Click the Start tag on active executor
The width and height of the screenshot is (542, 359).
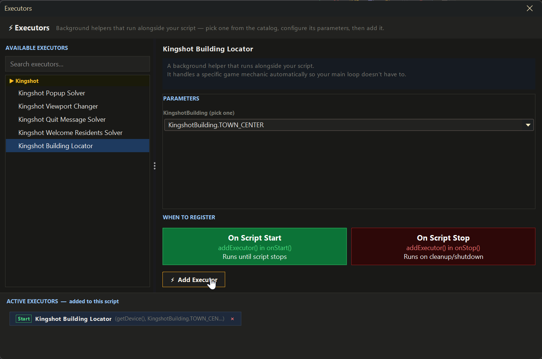point(24,319)
